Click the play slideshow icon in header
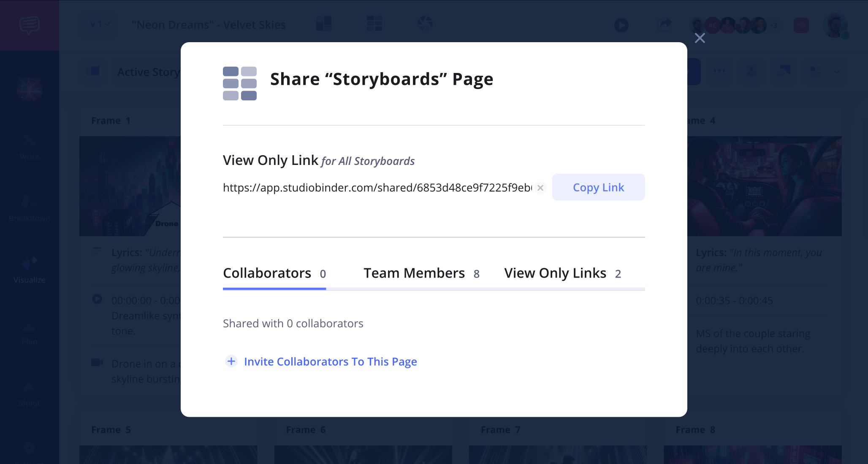This screenshot has height=464, width=868. pyautogui.click(x=621, y=25)
